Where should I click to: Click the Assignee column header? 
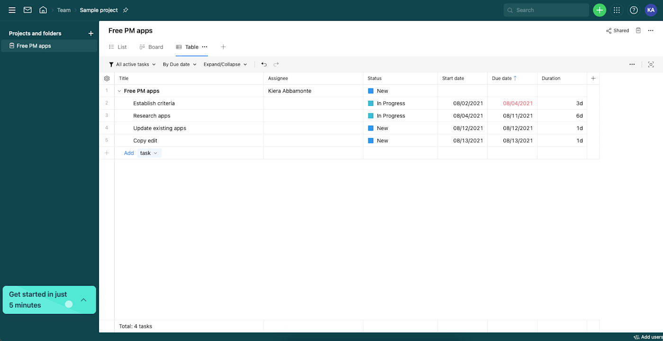pyautogui.click(x=314, y=79)
